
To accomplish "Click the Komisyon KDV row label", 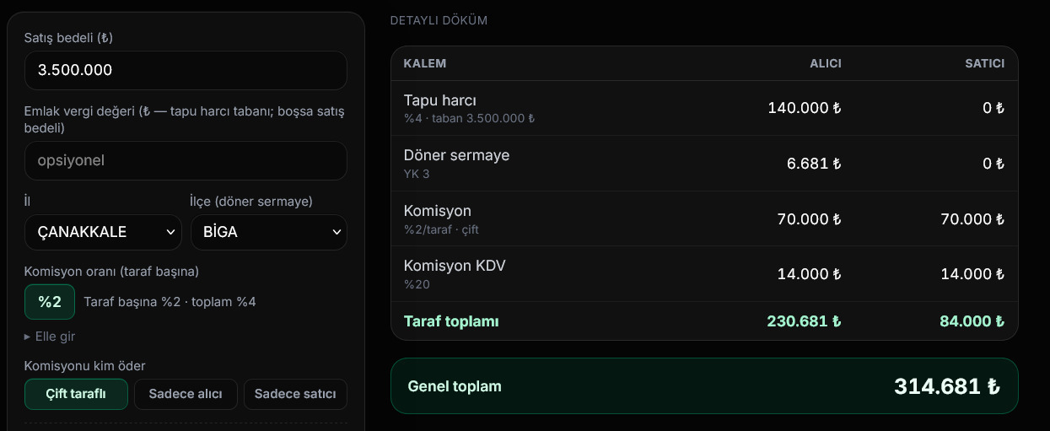I will pyautogui.click(x=455, y=266).
